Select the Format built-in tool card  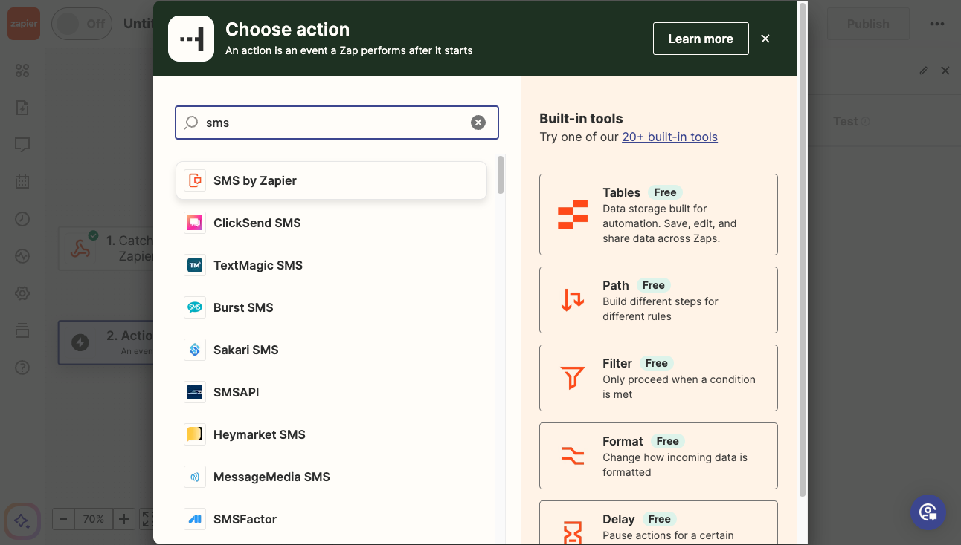pyautogui.click(x=658, y=456)
